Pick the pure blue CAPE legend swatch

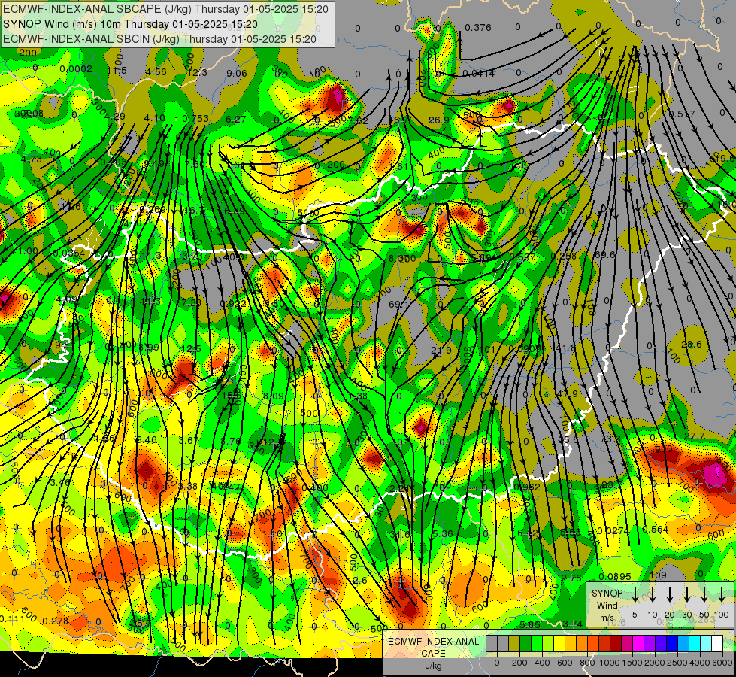[x=671, y=643]
